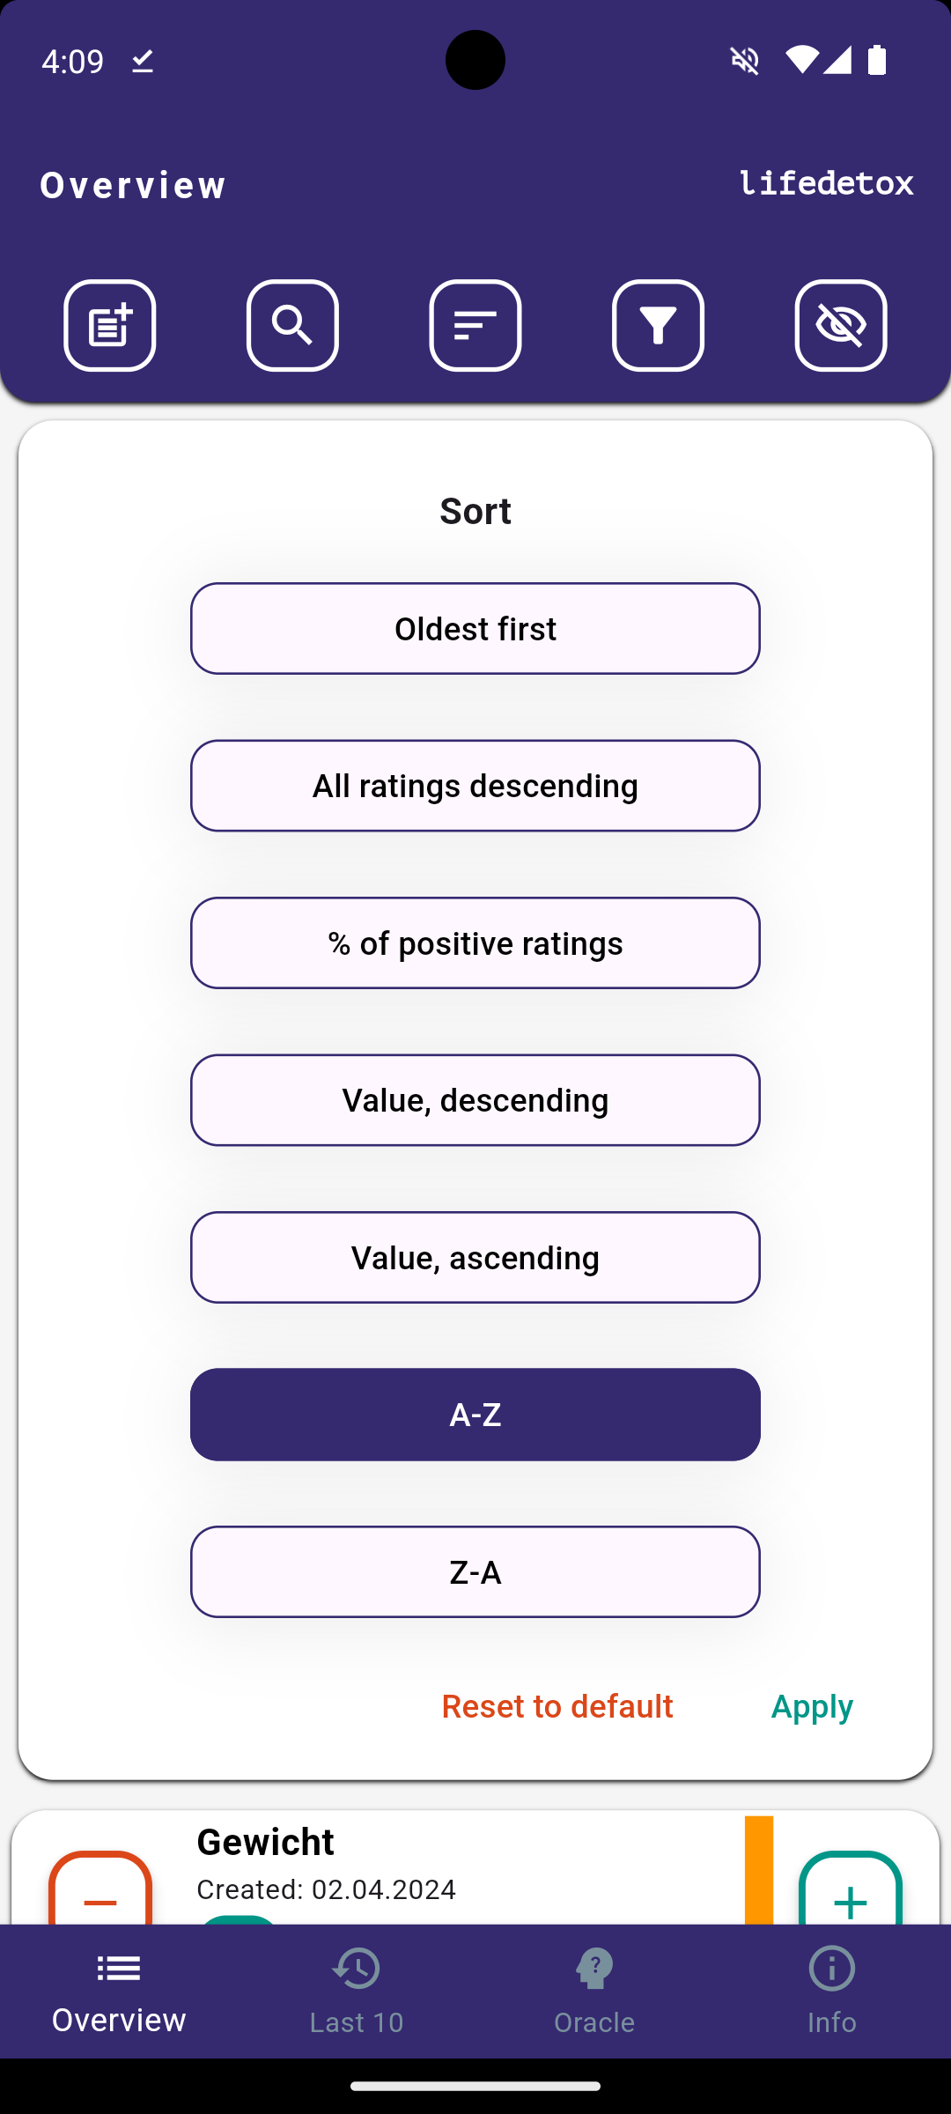Open the search icon in toolbar
The height and width of the screenshot is (2114, 951).
click(x=292, y=325)
